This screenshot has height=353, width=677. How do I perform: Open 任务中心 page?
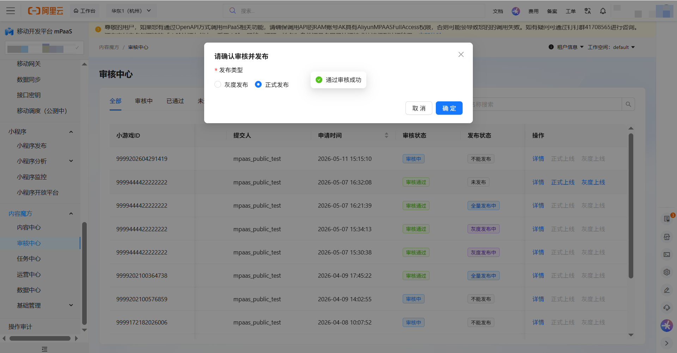(29, 259)
